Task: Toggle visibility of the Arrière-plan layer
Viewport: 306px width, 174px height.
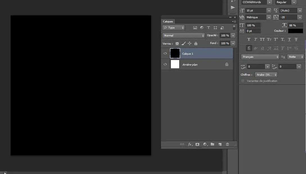Action: point(165,64)
